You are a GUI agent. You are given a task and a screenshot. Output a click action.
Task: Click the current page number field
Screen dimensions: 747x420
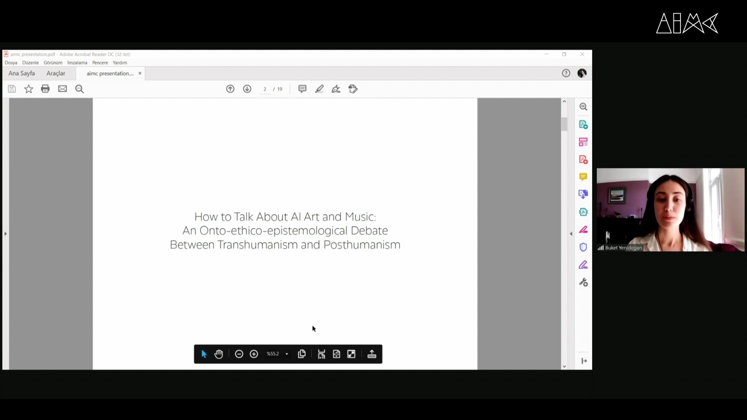[x=265, y=89]
